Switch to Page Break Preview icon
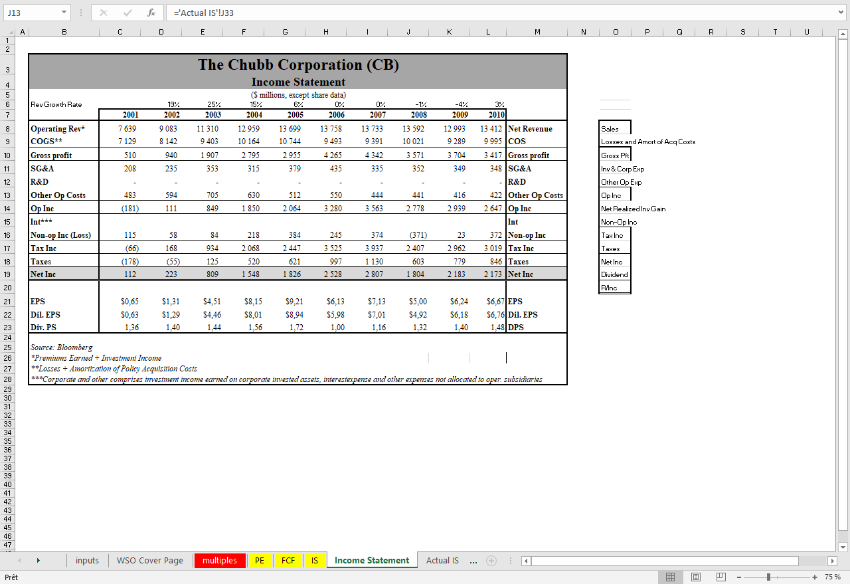The height and width of the screenshot is (584, 850). pos(721,577)
